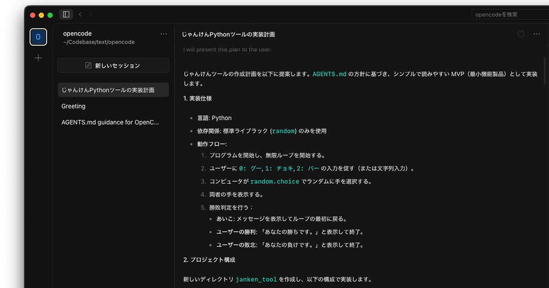Click the ユーザーの敗北 bullet line
The height and width of the screenshot is (288, 549).
pos(290,245)
